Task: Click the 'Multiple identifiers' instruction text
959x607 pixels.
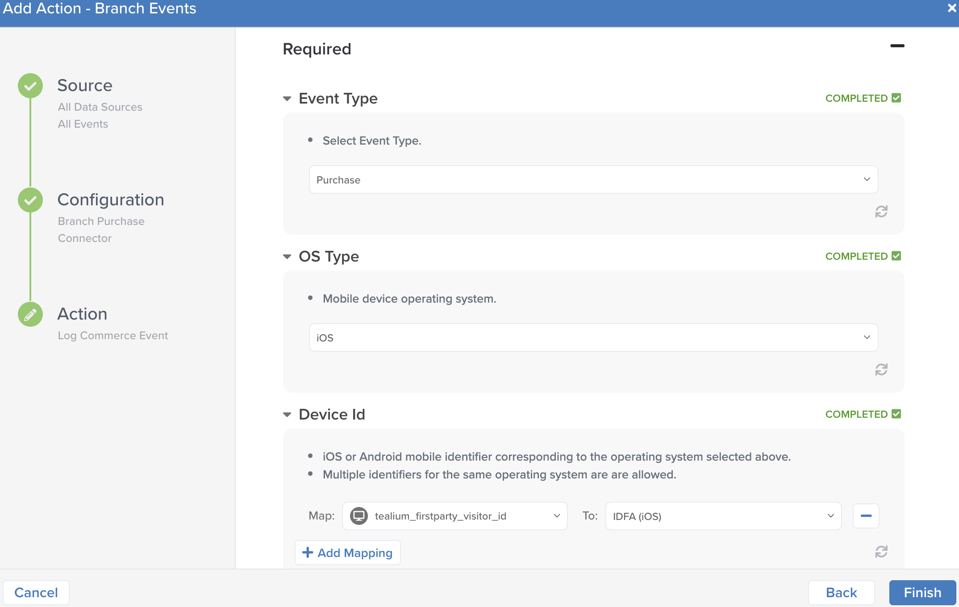Action: click(499, 474)
